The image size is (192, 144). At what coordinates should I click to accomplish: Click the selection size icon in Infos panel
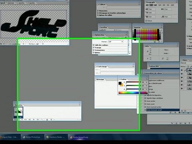coord(163,58)
